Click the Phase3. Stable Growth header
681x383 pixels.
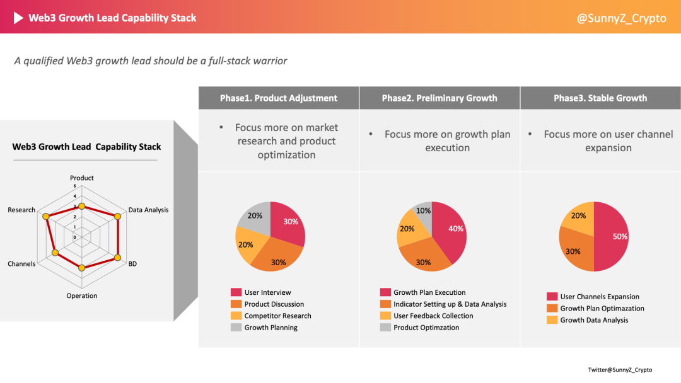click(601, 98)
